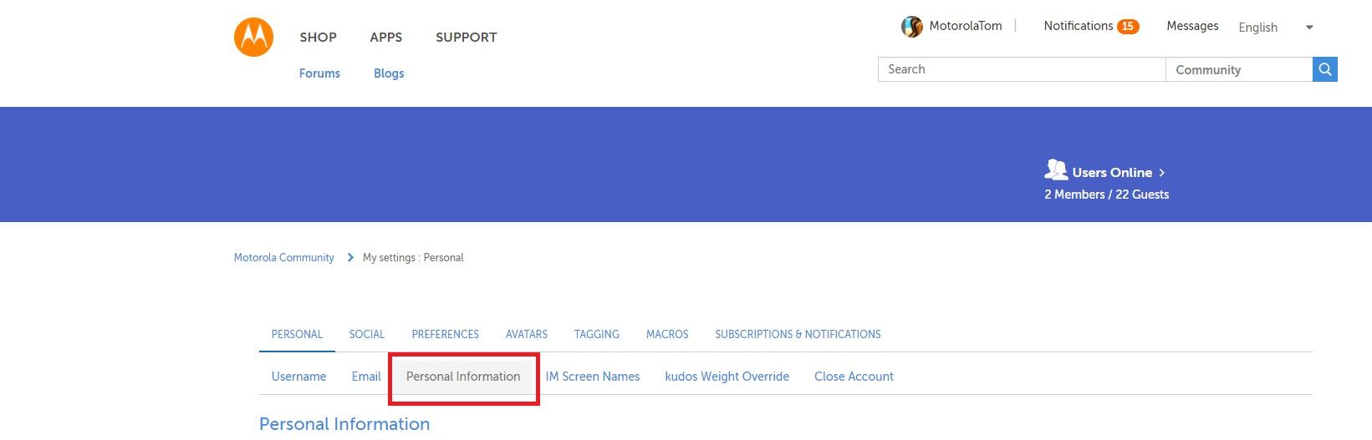Select the Username sub-tab
The height and width of the screenshot is (440, 1372).
point(298,377)
